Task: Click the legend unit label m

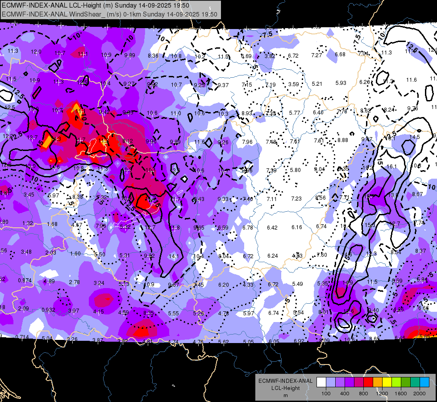Action: (x=285, y=396)
